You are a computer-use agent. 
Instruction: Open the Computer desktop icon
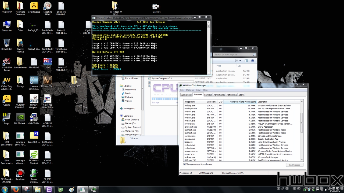6,26
